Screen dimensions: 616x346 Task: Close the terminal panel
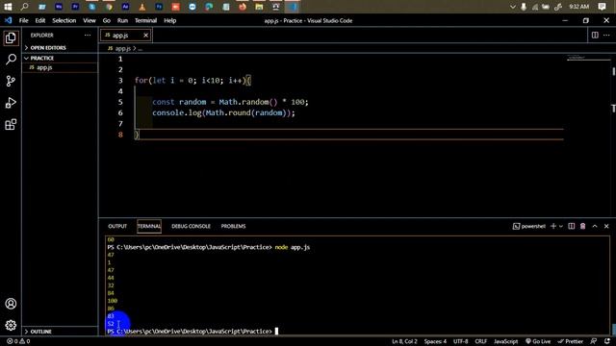[606, 227]
